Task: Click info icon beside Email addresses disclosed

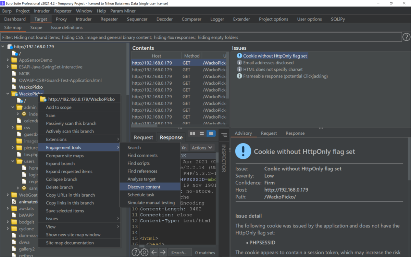Action: pyautogui.click(x=239, y=63)
